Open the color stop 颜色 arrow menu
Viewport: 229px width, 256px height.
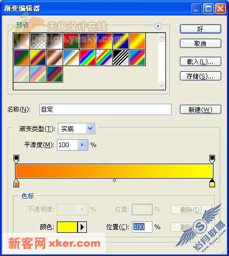(82, 227)
